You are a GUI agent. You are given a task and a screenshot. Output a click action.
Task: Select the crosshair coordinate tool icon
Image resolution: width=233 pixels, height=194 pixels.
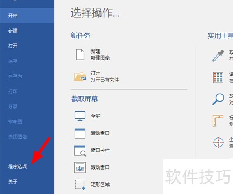point(218,142)
